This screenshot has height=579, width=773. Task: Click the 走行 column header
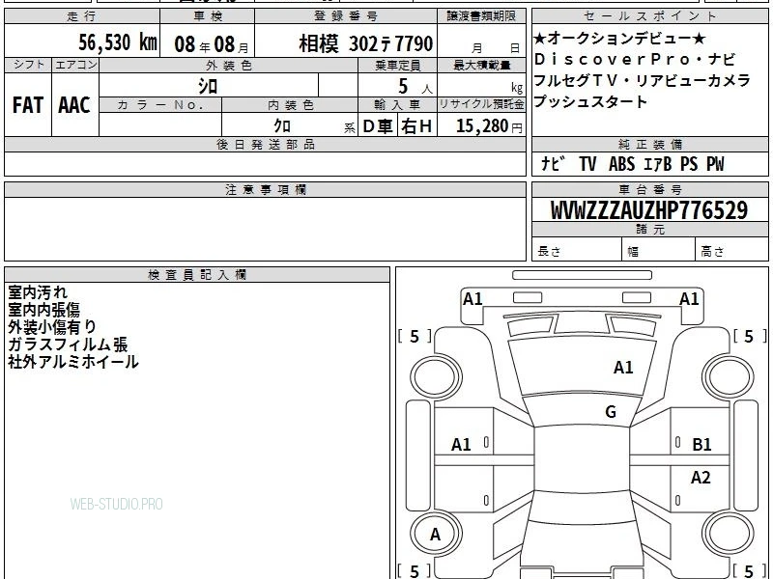[x=82, y=16]
